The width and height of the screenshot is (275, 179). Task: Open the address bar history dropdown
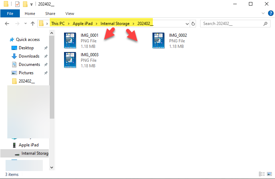[x=187, y=24]
